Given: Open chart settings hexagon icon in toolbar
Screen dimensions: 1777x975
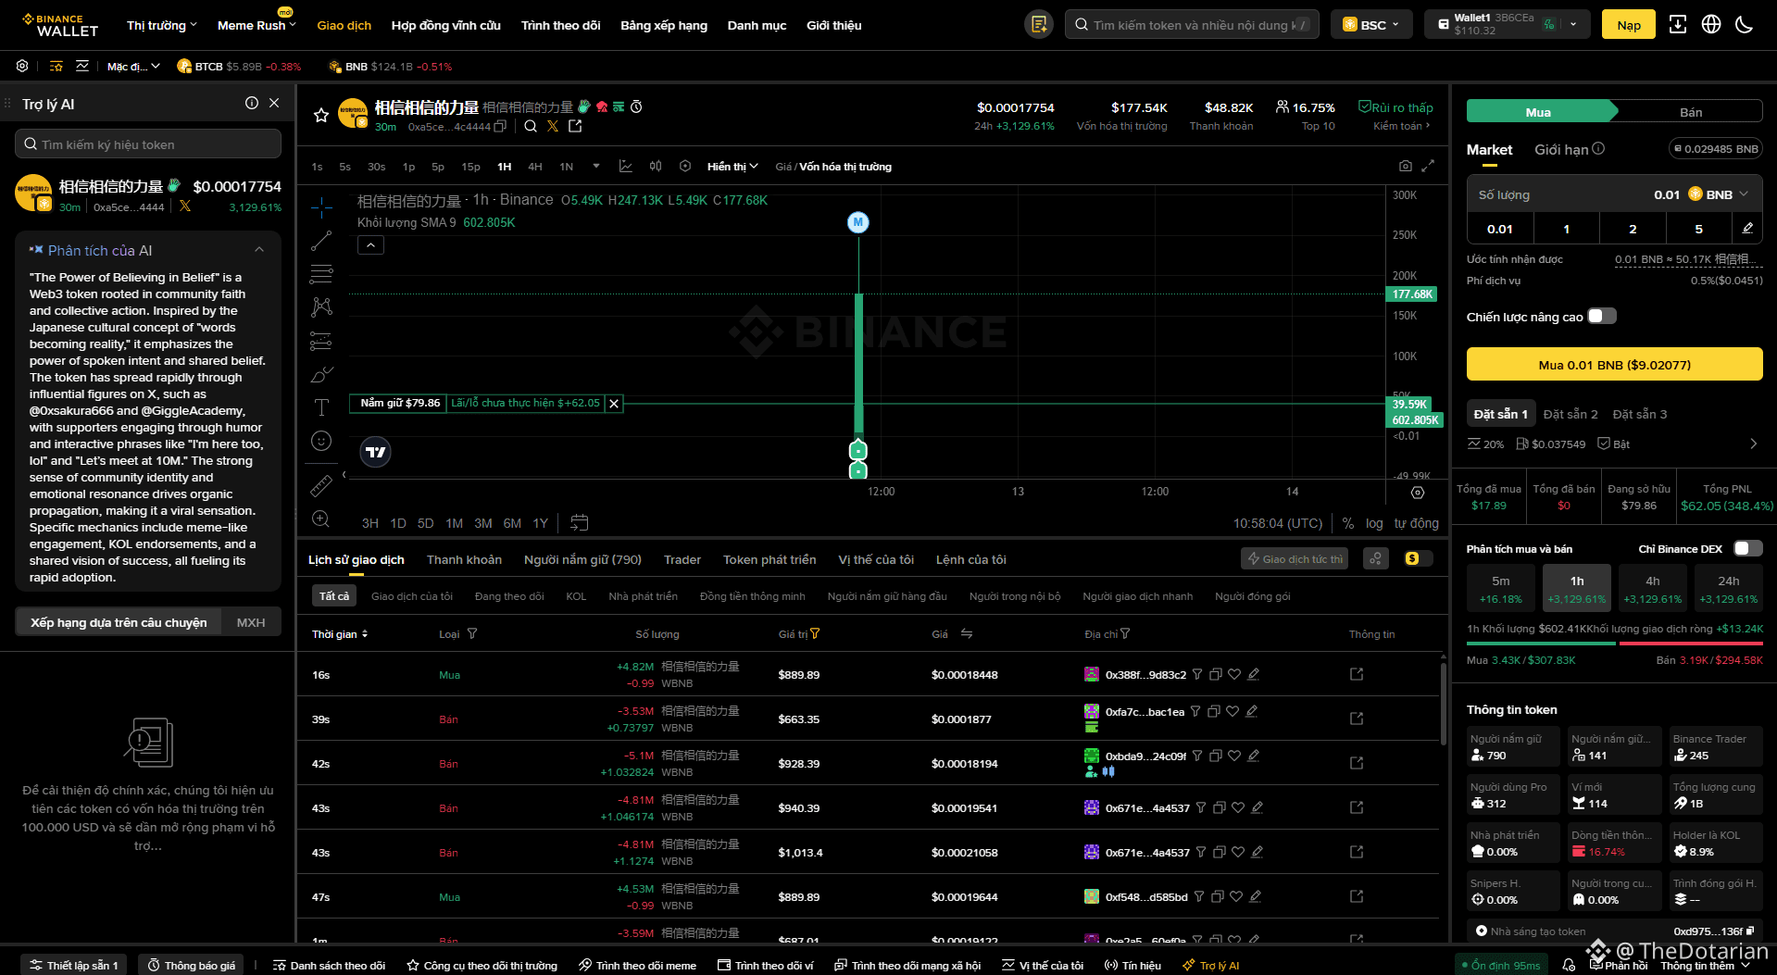Looking at the screenshot, I should [x=685, y=167].
